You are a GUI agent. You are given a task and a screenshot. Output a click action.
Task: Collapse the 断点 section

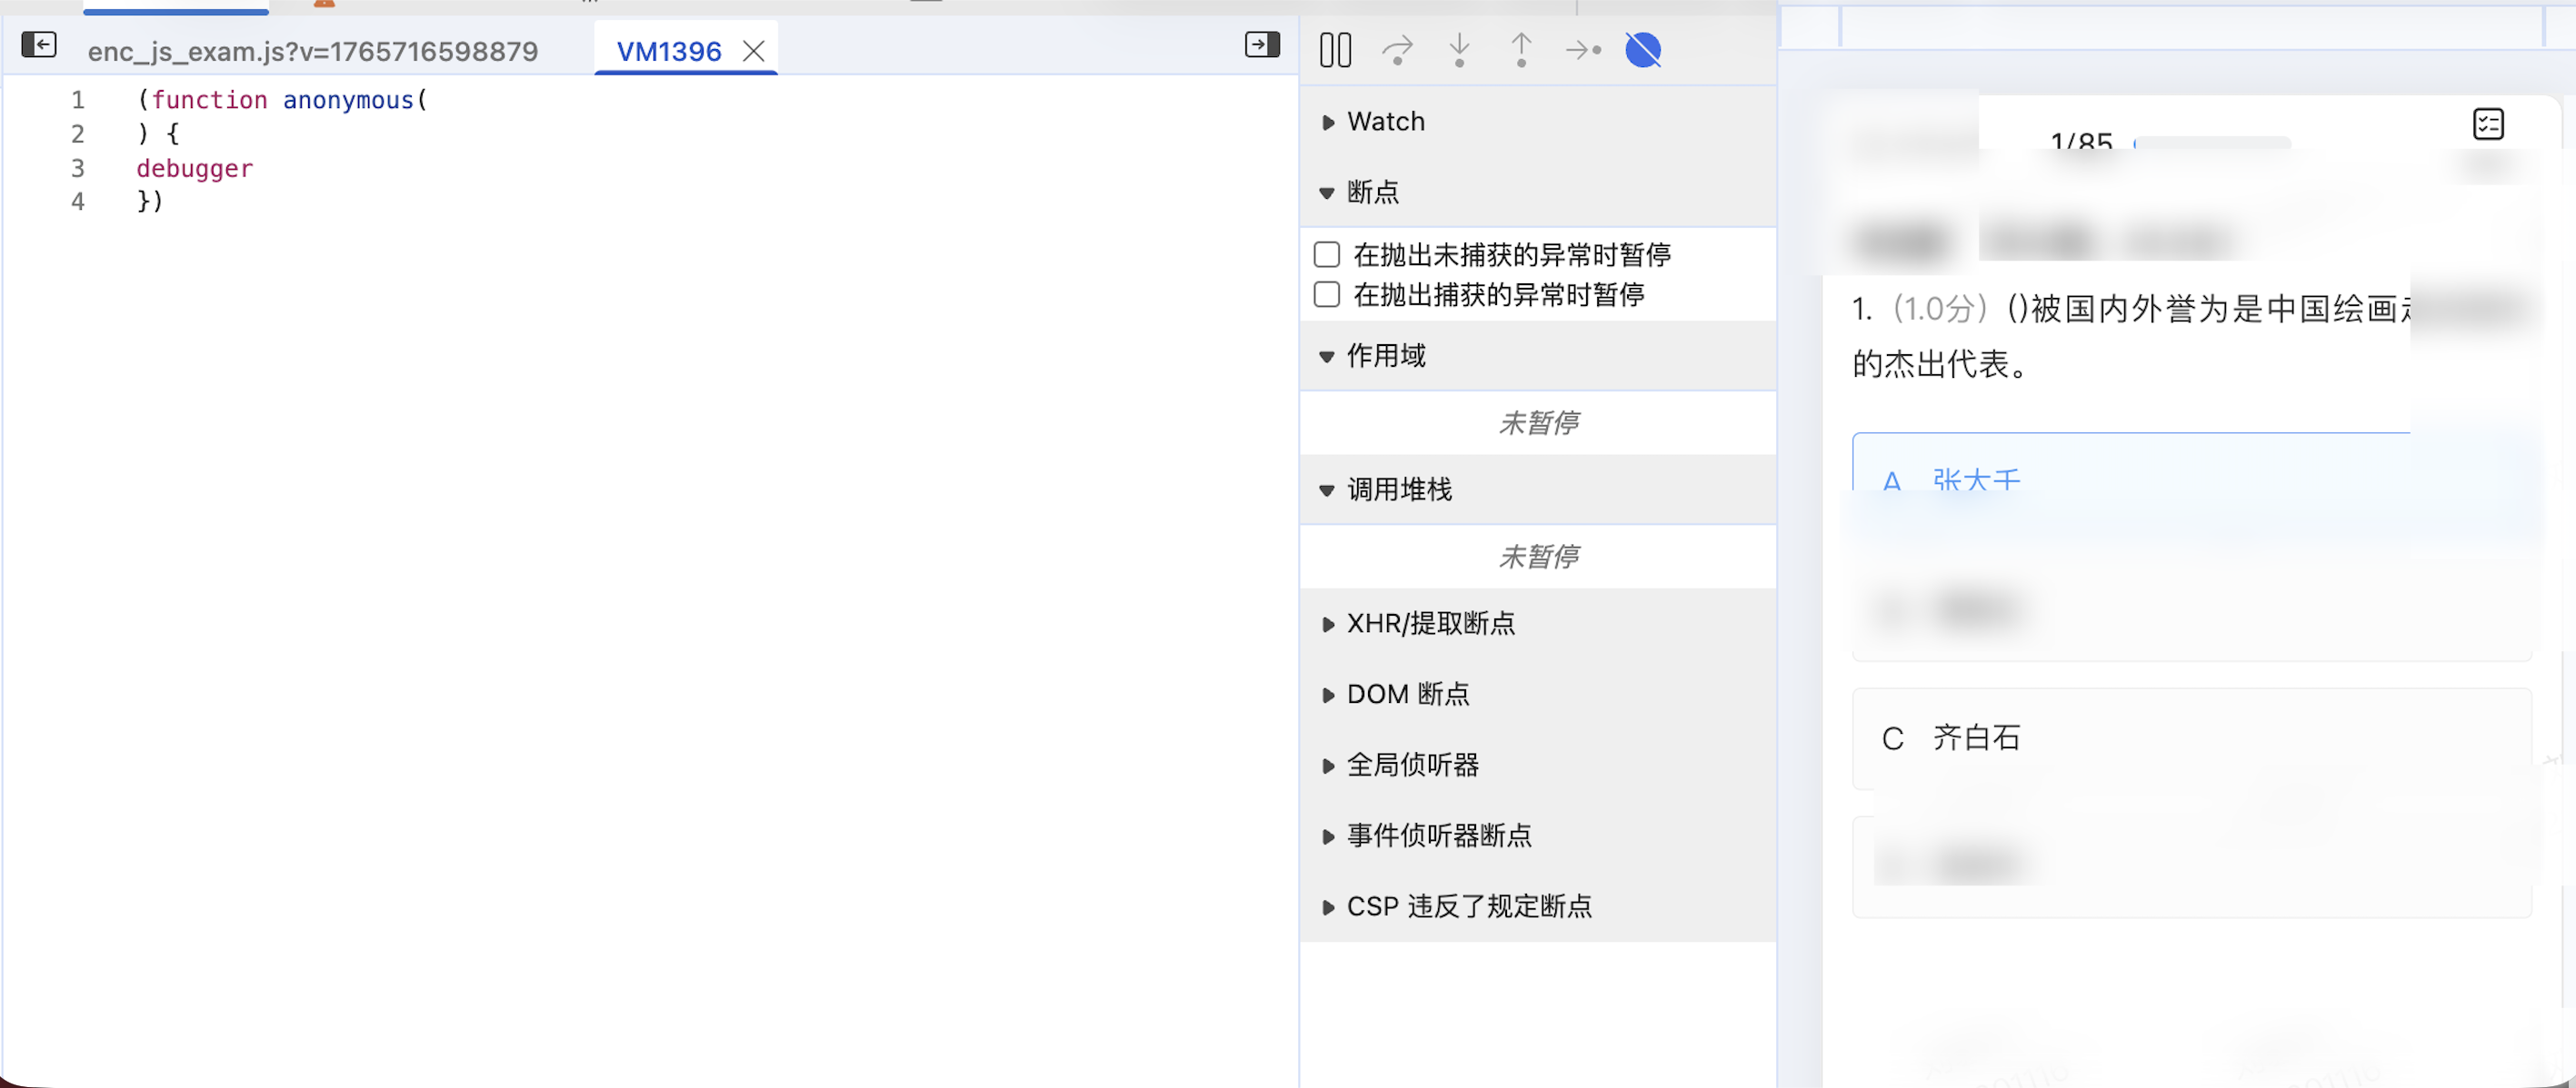pos(1538,192)
